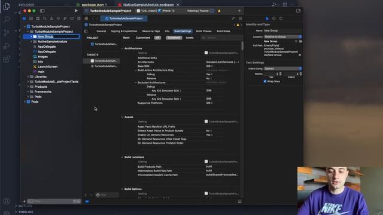383x215 pixels.
Task: Open the Issue navigator triangle icon
Action: pyautogui.click(x=51, y=19)
